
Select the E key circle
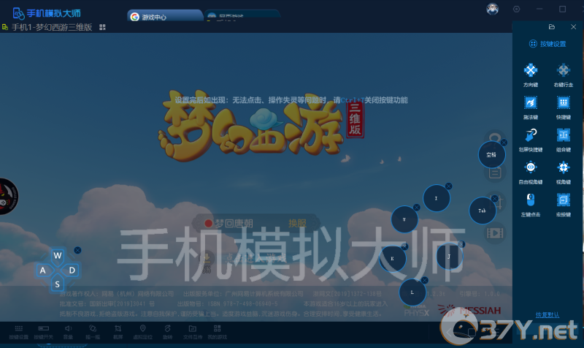click(x=392, y=259)
